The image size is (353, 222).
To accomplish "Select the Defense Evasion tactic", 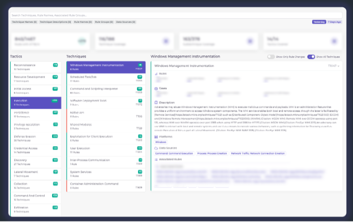I will pyautogui.click(x=36, y=138).
